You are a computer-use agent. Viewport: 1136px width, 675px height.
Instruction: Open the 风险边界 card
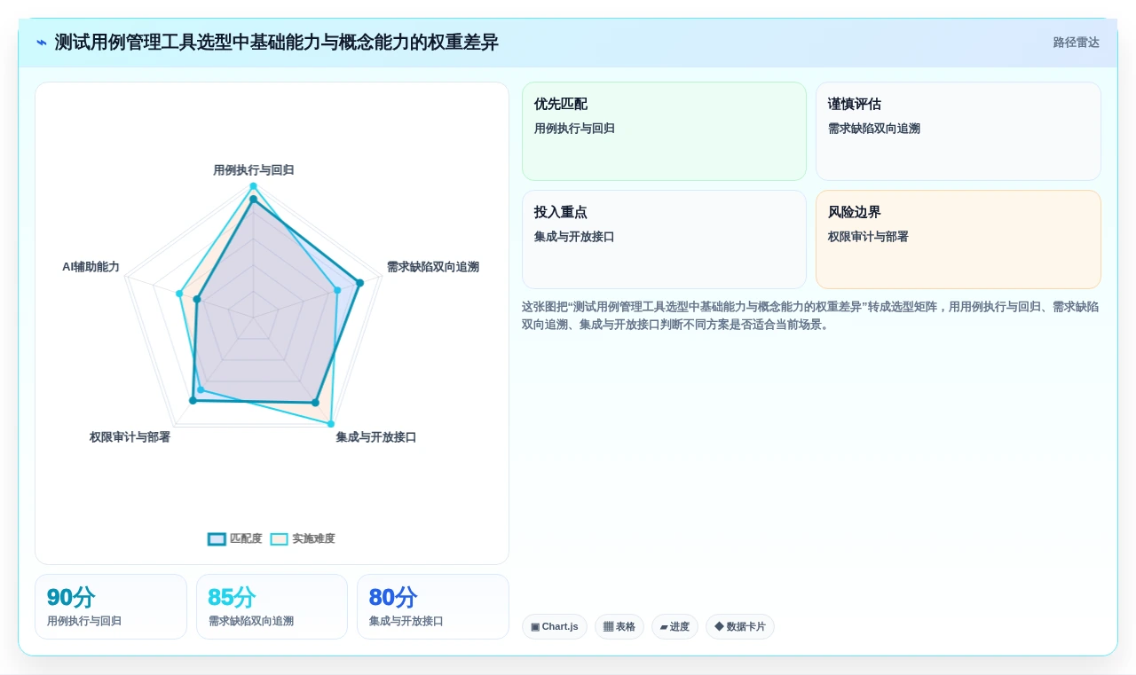958,239
